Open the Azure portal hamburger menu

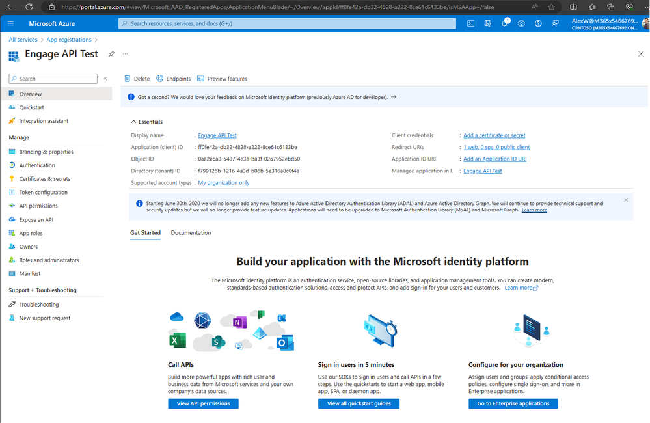(x=11, y=23)
